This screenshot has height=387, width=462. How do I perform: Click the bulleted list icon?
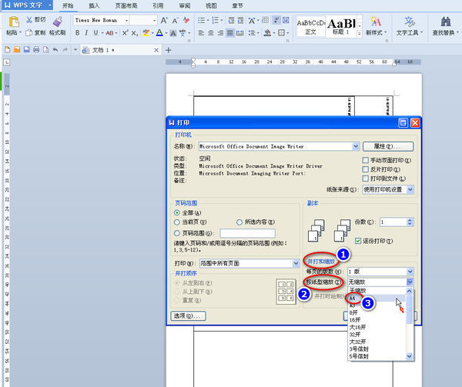[201, 20]
